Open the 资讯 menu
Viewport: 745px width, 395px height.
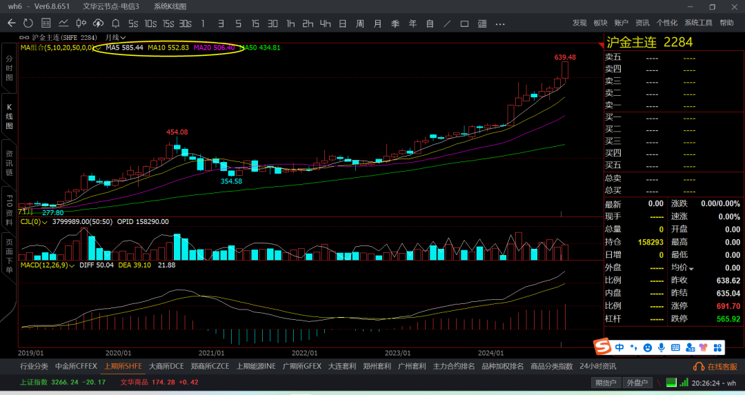pos(642,23)
